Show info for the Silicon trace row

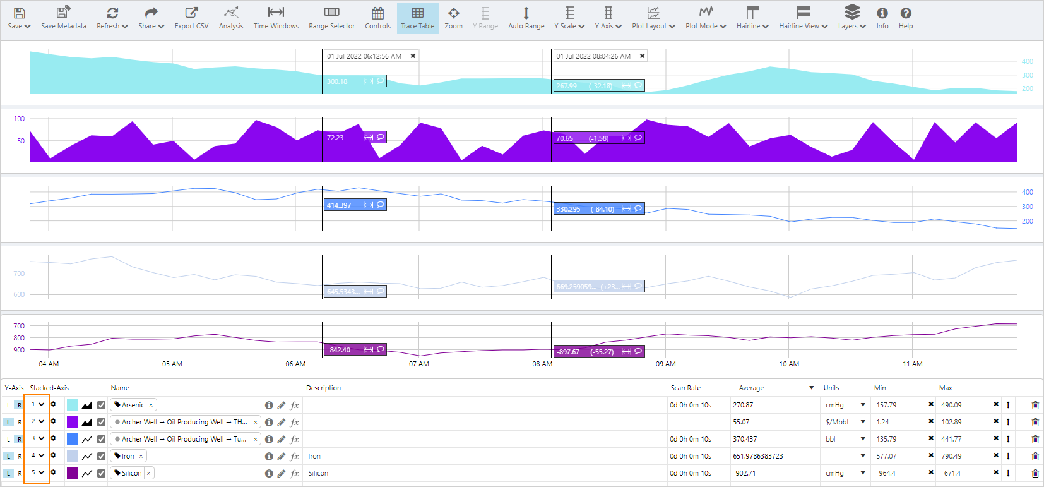(x=269, y=473)
